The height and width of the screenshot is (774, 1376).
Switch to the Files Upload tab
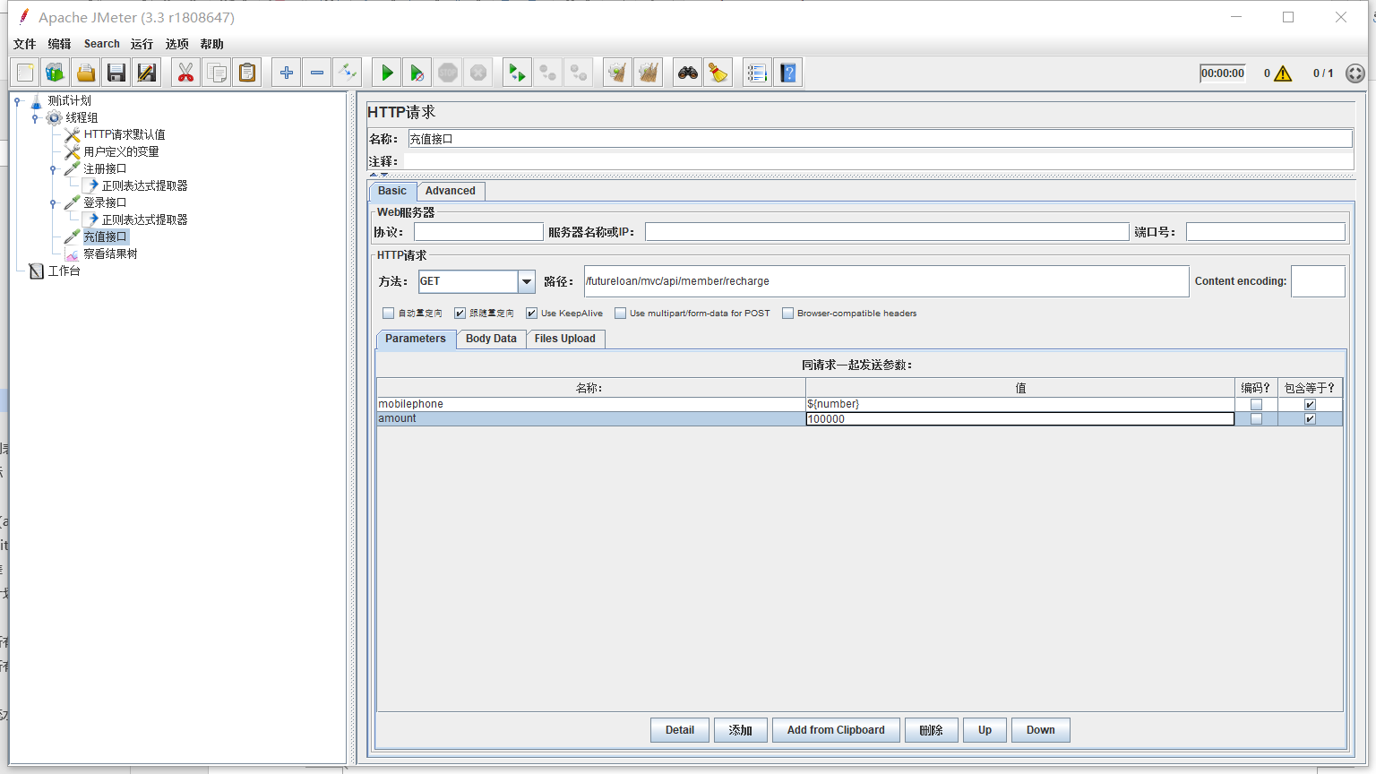click(x=565, y=339)
